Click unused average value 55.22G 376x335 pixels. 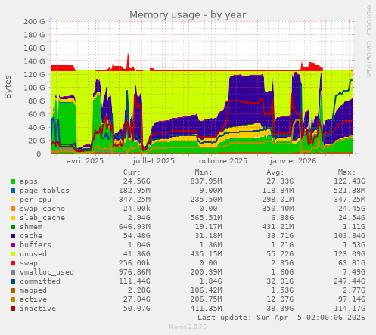(x=280, y=254)
